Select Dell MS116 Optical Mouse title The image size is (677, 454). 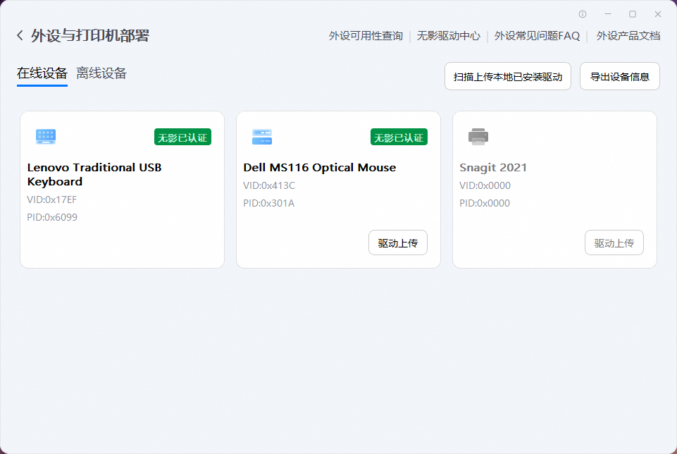pos(320,168)
